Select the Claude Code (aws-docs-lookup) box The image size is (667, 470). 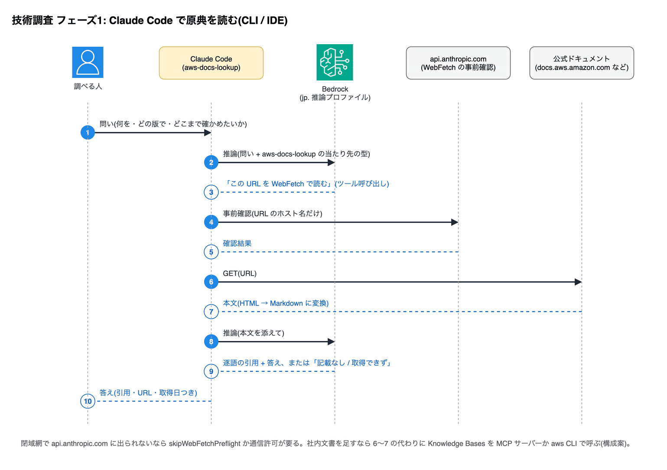(x=211, y=63)
